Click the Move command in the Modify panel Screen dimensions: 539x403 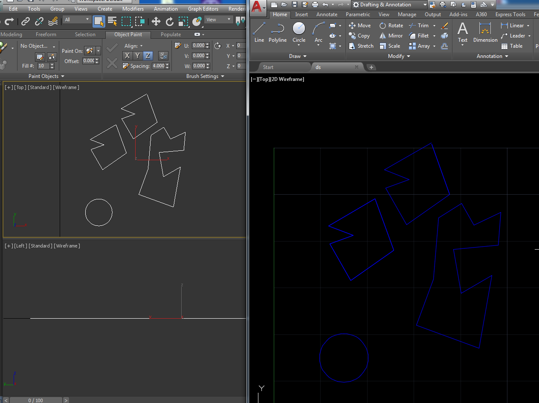pyautogui.click(x=360, y=26)
